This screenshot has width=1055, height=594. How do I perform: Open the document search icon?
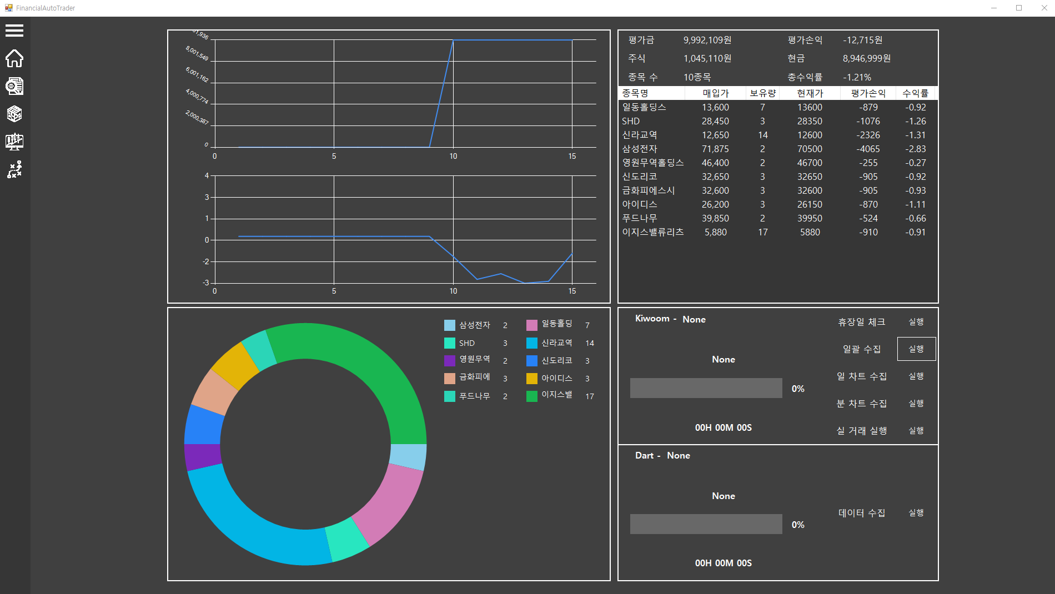click(14, 86)
